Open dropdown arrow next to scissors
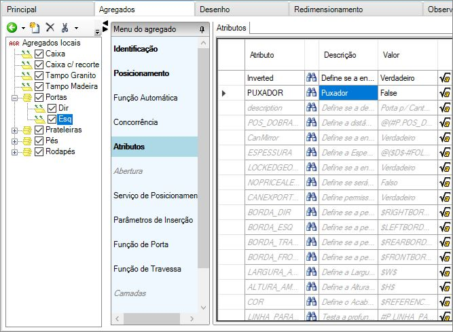Image resolution: width=453 pixels, height=332 pixels. click(x=76, y=28)
